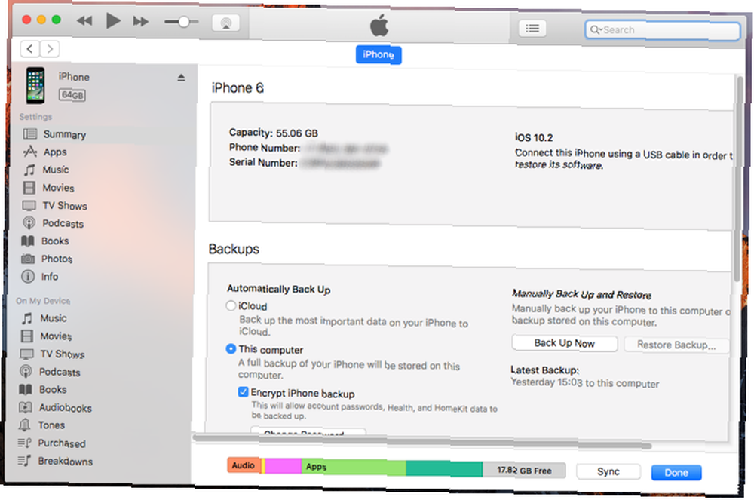Click the Audiobooks icon
This screenshot has width=754, height=500.
pos(25,408)
